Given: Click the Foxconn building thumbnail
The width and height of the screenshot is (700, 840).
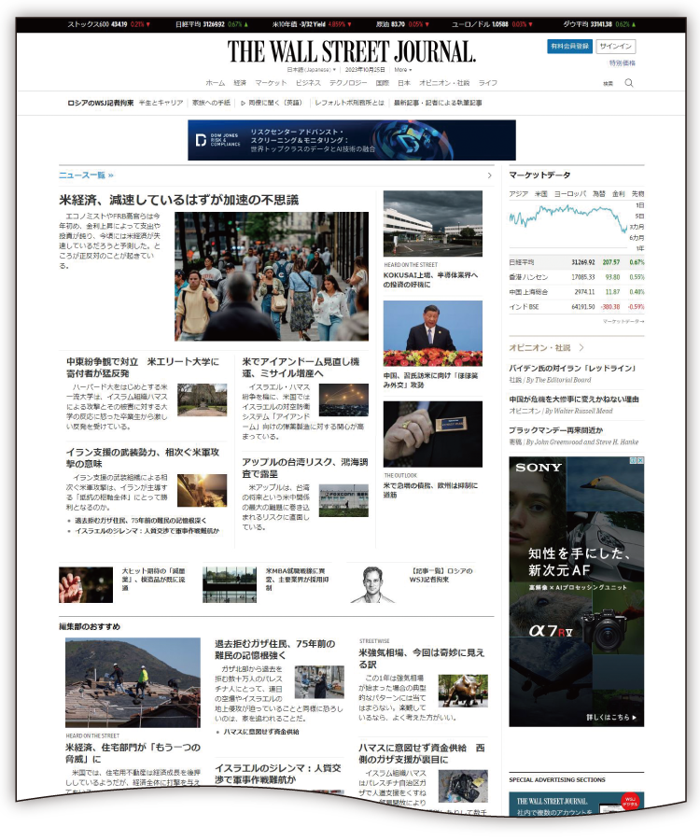Looking at the screenshot, I should 343,500.
